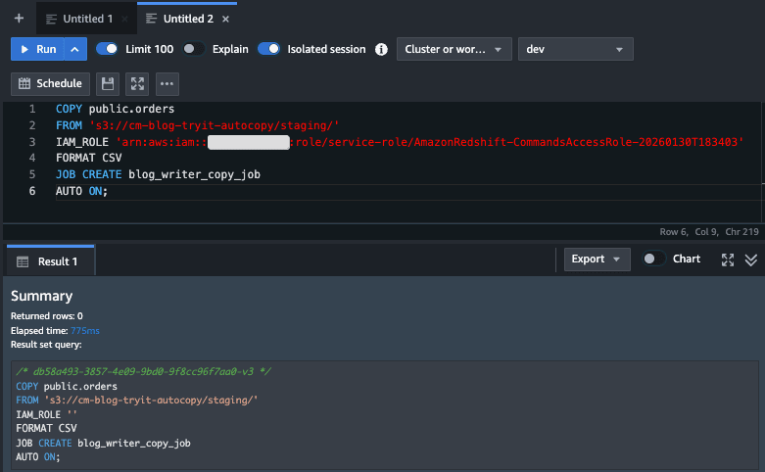The image size is (765, 472).
Task: Maximize the results panel
Action: (x=728, y=260)
